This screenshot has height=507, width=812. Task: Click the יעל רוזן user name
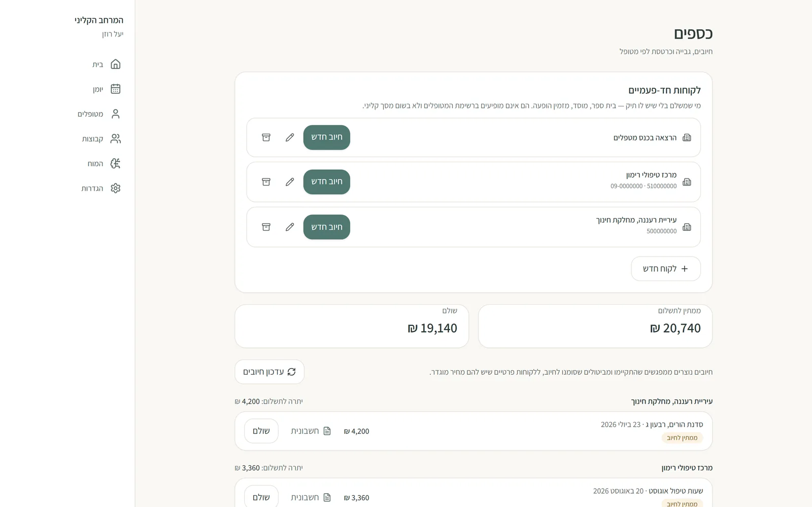point(113,34)
